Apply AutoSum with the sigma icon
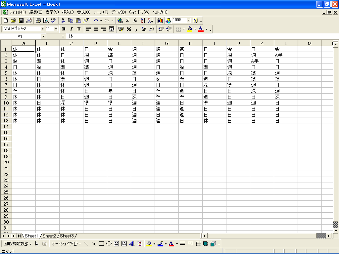 click(x=128, y=21)
